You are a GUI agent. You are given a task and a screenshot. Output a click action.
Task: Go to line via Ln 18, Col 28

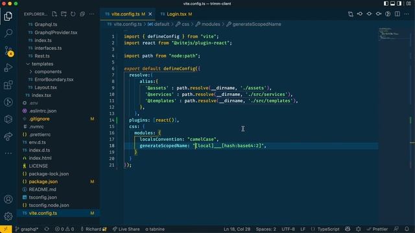pos(237,229)
